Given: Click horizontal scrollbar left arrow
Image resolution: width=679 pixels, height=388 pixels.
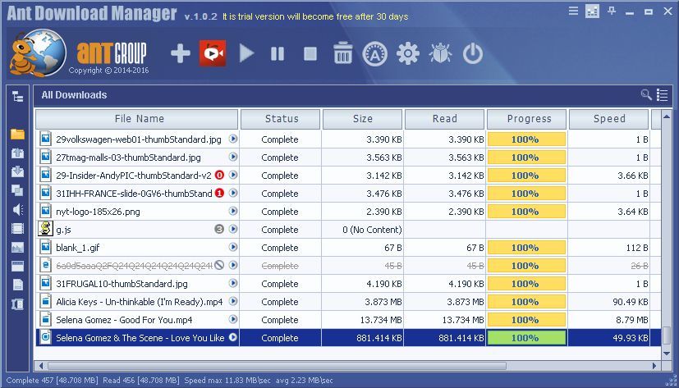Looking at the screenshot, I should click(x=42, y=366).
